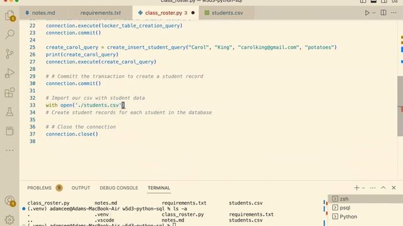Maximize the panel with the up chevron

[383, 188]
